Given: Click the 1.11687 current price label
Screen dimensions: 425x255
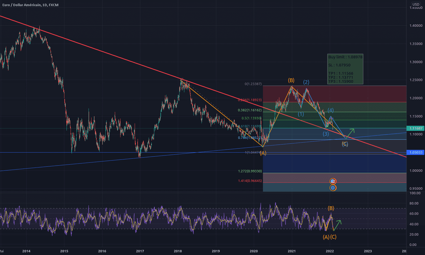Looking at the screenshot, I should 416,128.
